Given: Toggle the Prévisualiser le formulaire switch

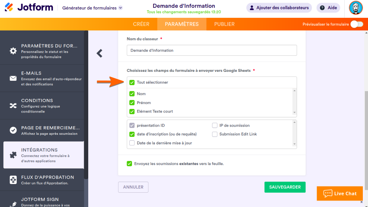Looking at the screenshot, I should [357, 24].
